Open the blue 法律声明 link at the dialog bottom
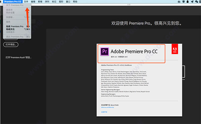This screenshot has height=124, width=201. [104, 112]
